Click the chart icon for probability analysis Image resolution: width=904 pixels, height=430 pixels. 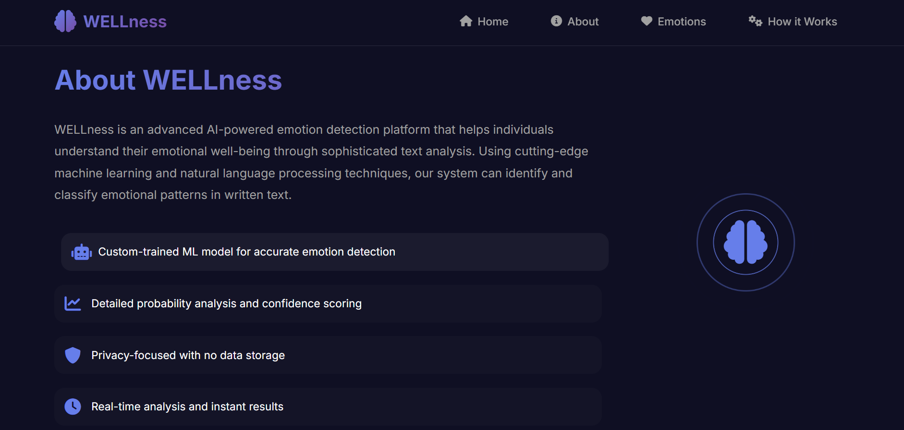pos(73,303)
